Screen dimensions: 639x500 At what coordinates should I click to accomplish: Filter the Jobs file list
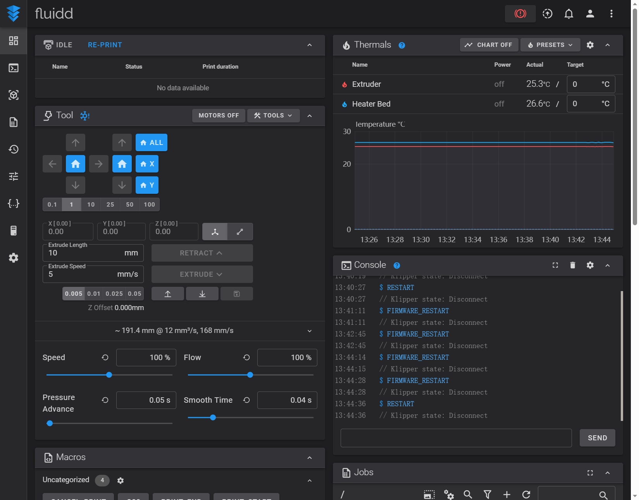point(487,495)
